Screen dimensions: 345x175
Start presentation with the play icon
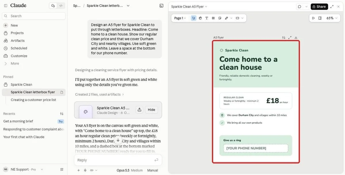pyautogui.click(x=313, y=18)
